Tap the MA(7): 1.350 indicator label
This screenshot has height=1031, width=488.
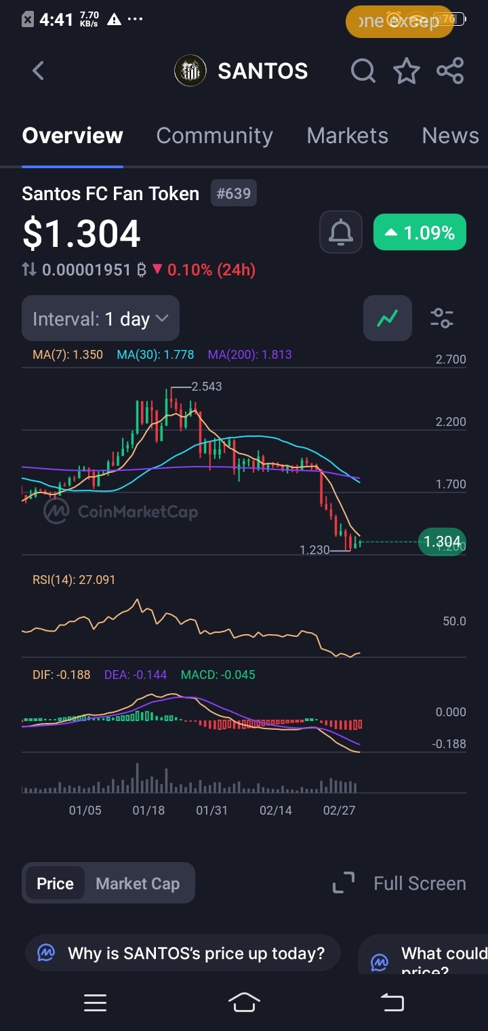[x=68, y=354]
